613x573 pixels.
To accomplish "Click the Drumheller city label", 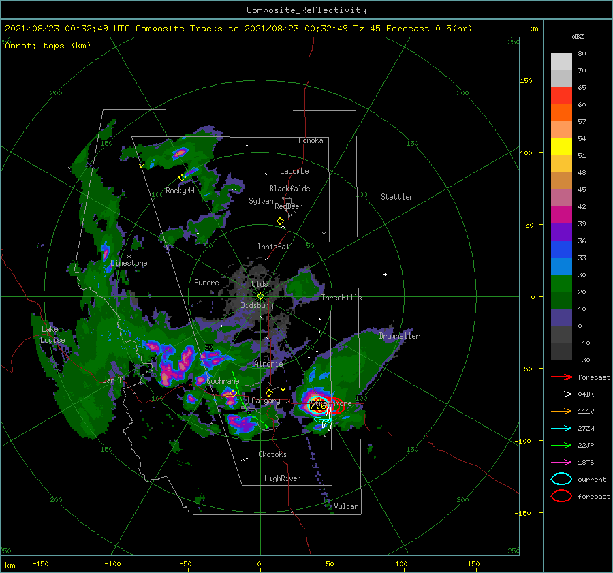I will tap(399, 336).
